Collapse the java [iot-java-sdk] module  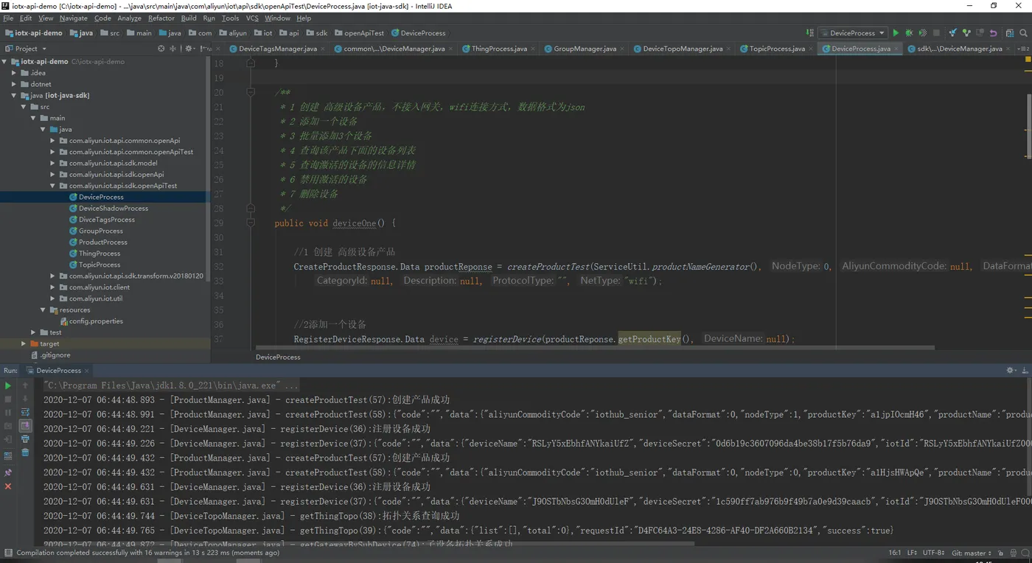tap(15, 96)
